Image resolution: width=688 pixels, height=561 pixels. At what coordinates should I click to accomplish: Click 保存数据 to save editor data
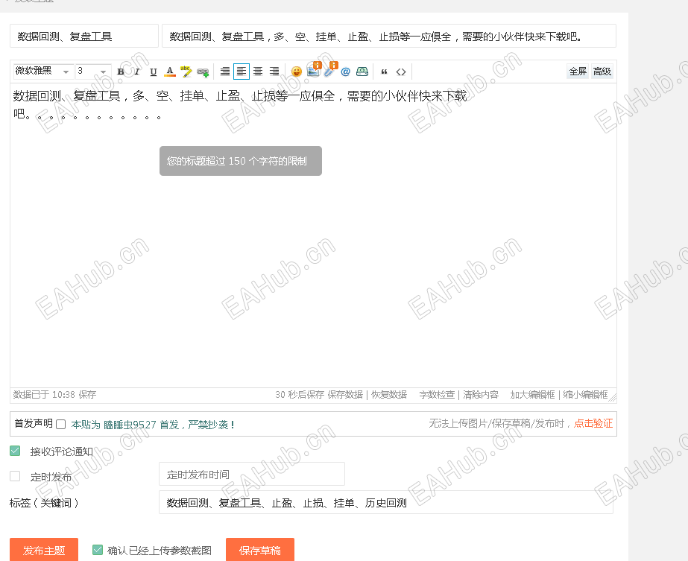point(345,395)
